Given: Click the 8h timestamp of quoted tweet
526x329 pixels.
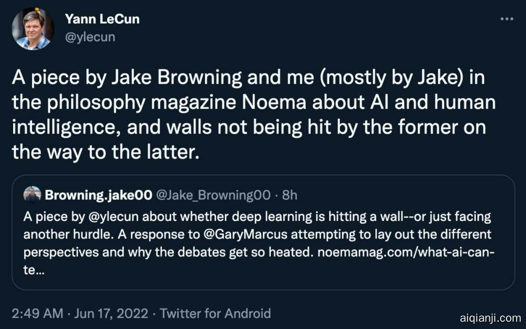Looking at the screenshot, I should 289,195.
